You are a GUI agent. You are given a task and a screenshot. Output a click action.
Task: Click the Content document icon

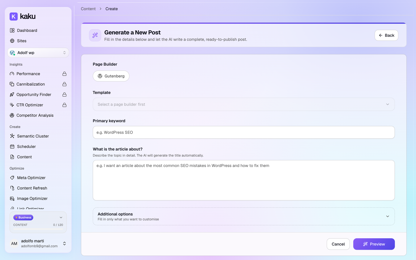12,157
